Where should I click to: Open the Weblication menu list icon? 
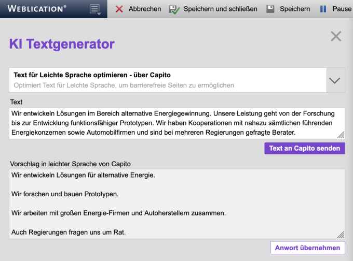[x=95, y=9]
